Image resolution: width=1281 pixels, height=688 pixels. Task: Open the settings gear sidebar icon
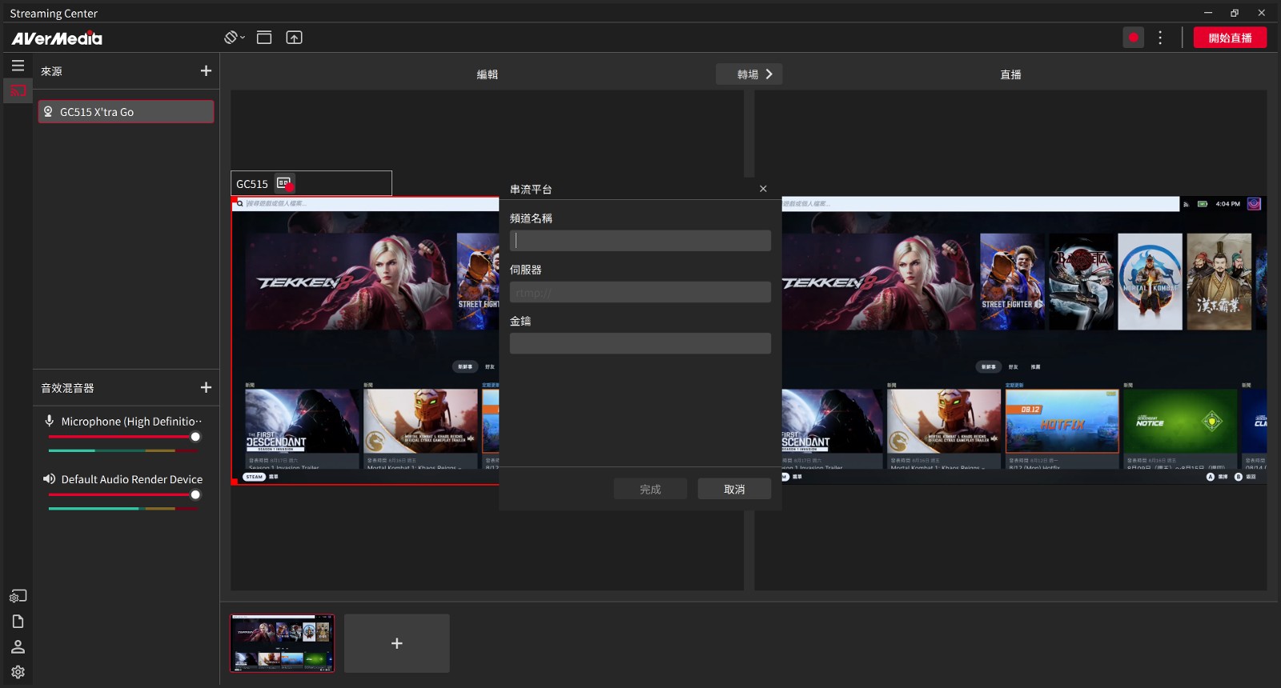tap(18, 672)
